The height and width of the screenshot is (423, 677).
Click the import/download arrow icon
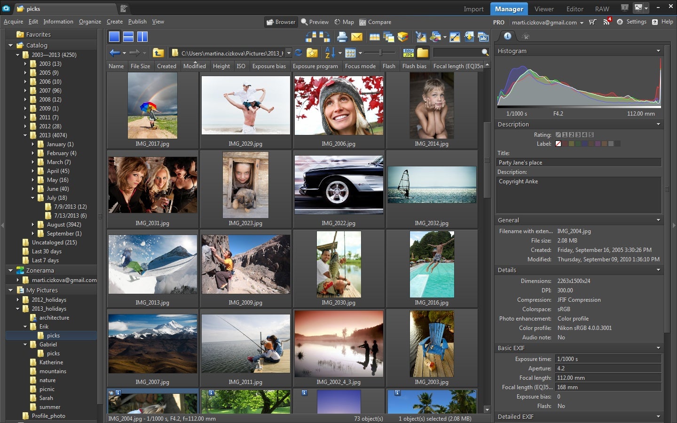click(469, 37)
